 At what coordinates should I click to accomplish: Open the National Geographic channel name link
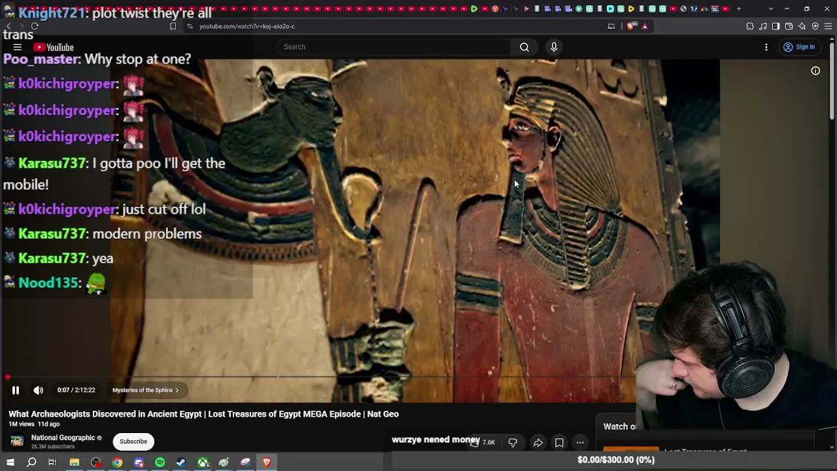click(x=63, y=438)
